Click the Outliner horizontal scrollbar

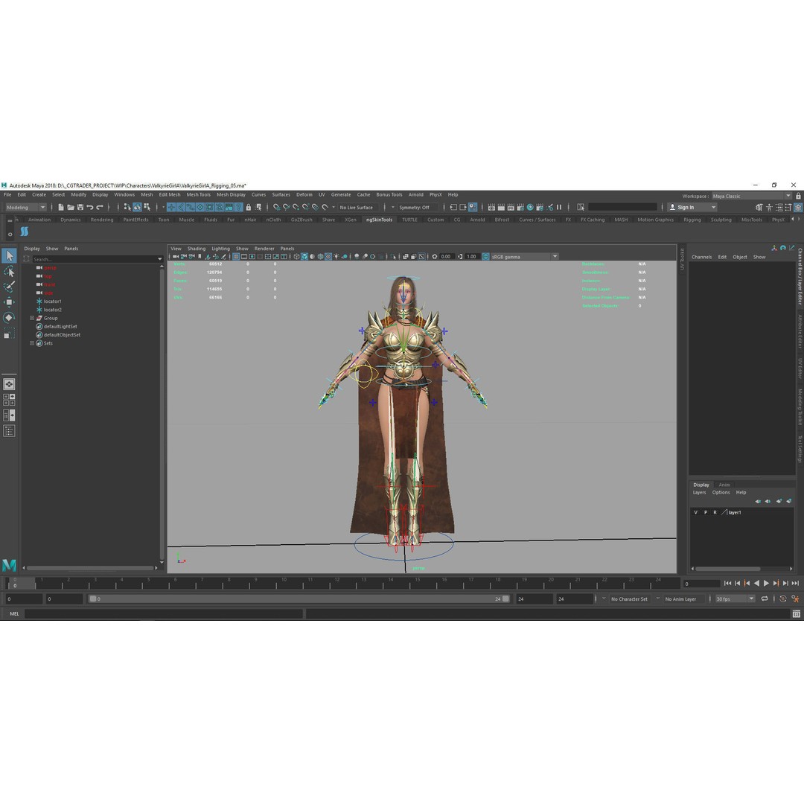(x=91, y=568)
